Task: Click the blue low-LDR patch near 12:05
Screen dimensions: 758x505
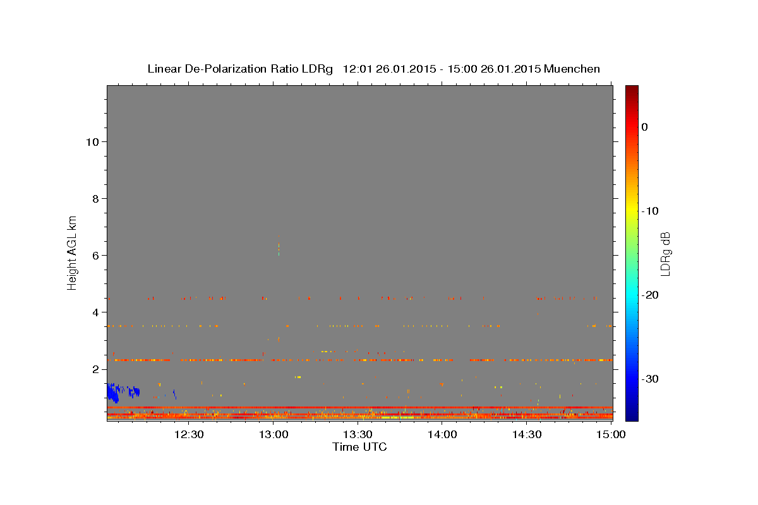Action: coord(114,393)
